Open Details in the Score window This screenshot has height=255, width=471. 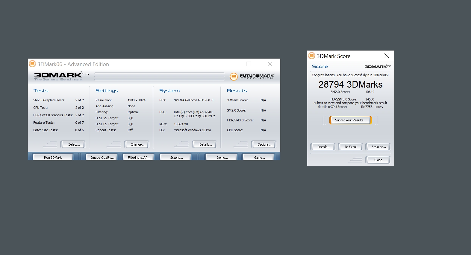(323, 147)
